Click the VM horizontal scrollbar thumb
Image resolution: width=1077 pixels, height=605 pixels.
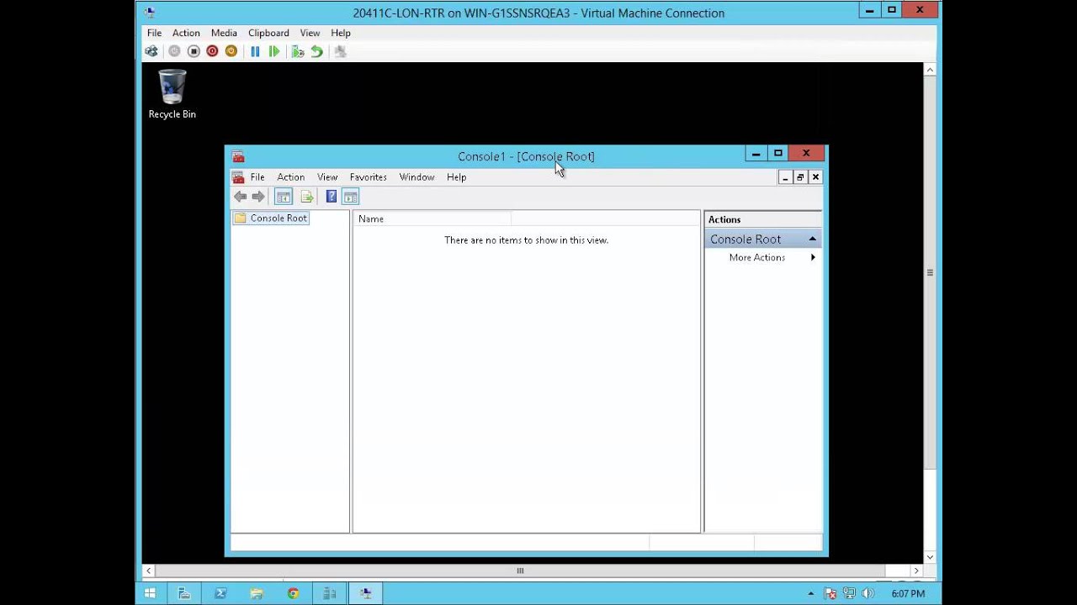click(x=520, y=571)
